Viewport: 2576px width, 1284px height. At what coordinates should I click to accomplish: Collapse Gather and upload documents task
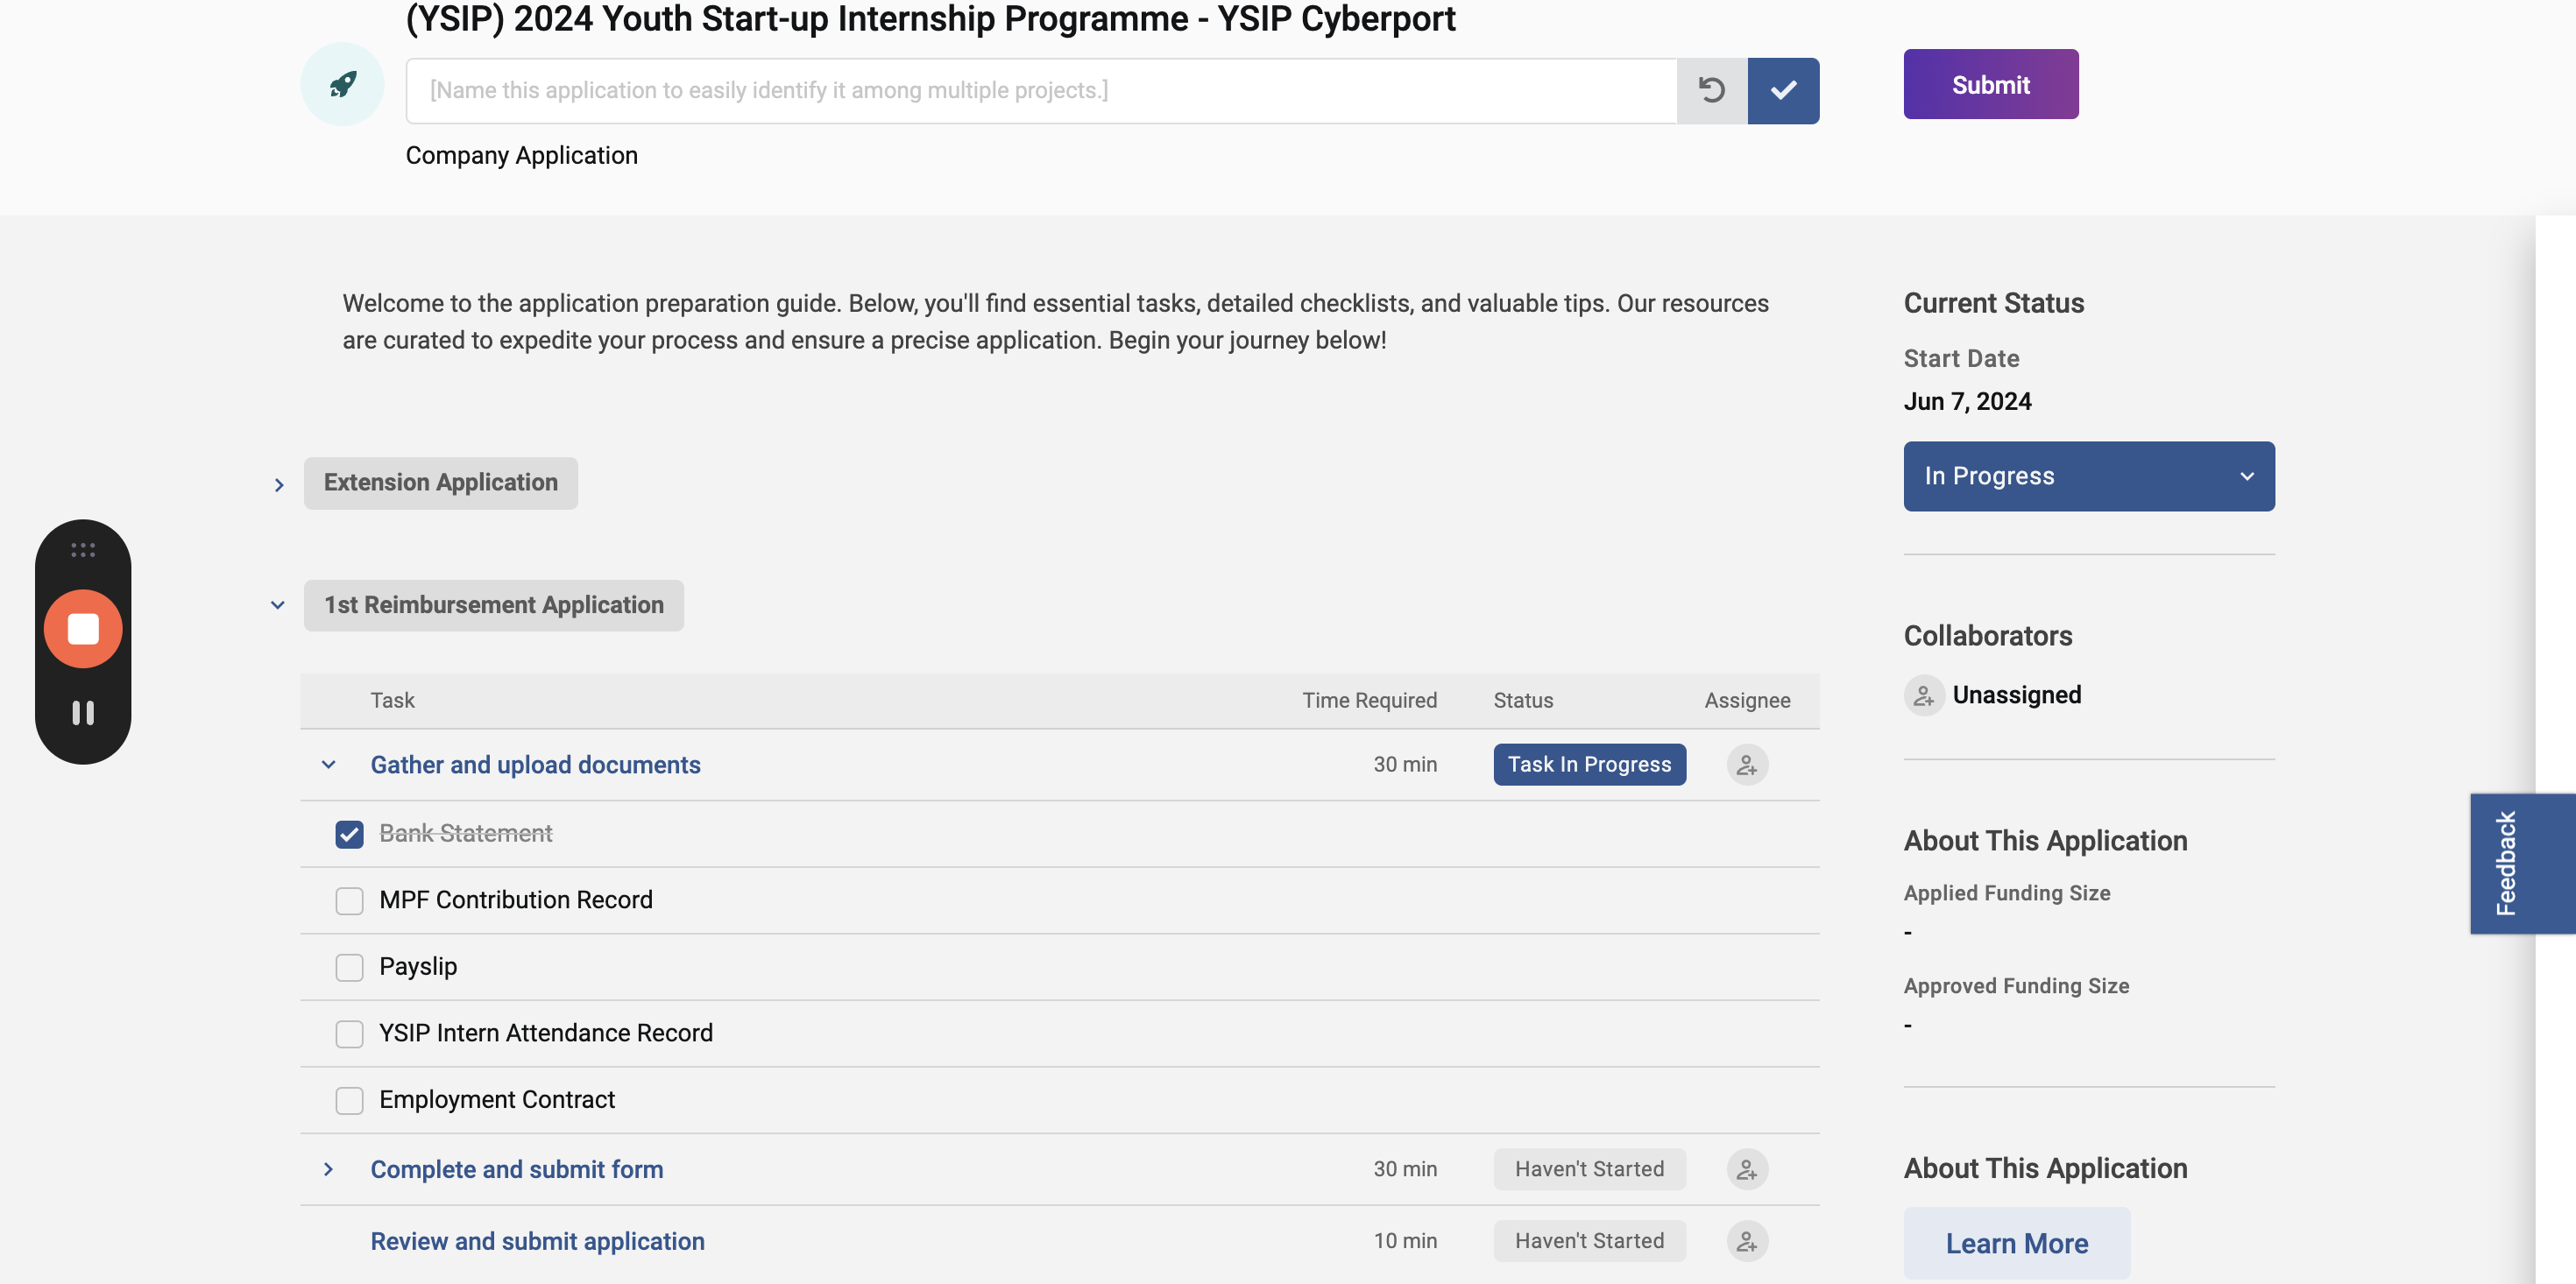[328, 765]
